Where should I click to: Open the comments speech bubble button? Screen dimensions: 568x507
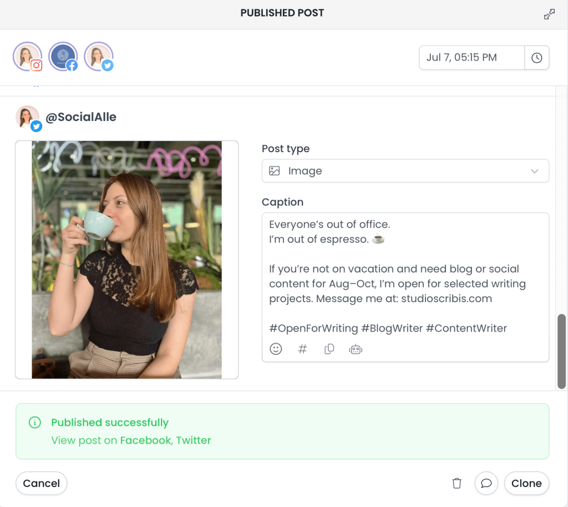pyautogui.click(x=486, y=483)
